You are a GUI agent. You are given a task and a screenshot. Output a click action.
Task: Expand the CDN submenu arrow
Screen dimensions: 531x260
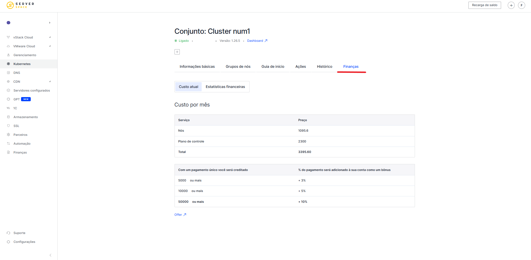point(50,82)
